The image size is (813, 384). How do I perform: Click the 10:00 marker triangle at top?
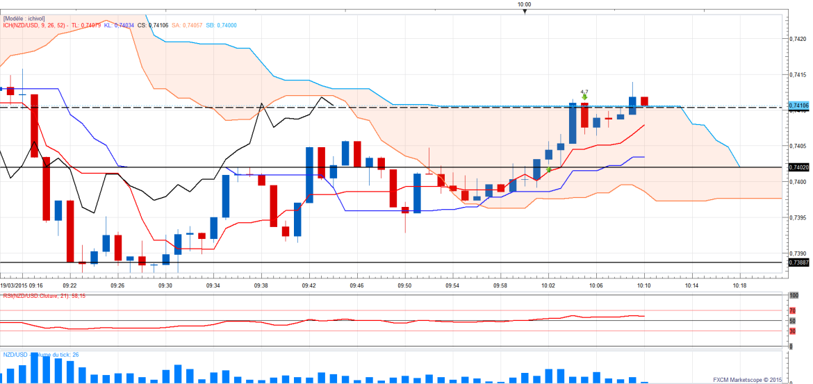tap(525, 11)
